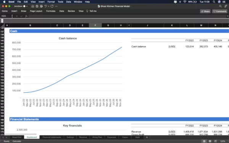Click the Name Box stepper arrows

(x=12, y=16)
